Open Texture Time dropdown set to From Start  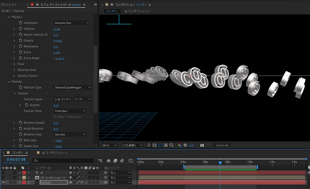click(x=70, y=111)
